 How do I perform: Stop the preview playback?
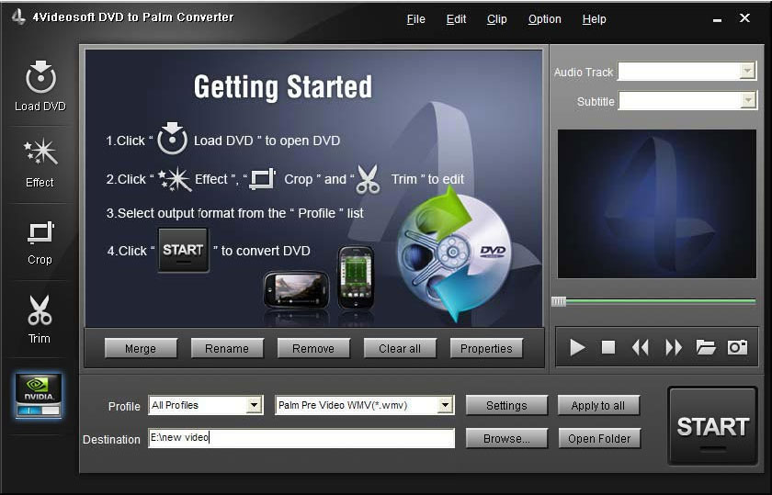608,347
